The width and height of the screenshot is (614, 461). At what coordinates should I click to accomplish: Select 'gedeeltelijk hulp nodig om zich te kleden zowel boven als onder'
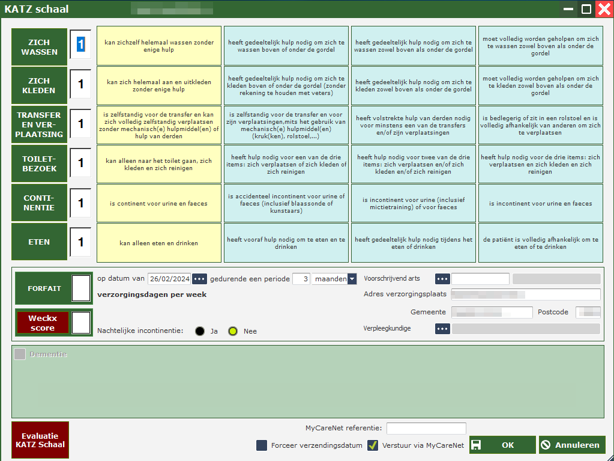pos(414,85)
